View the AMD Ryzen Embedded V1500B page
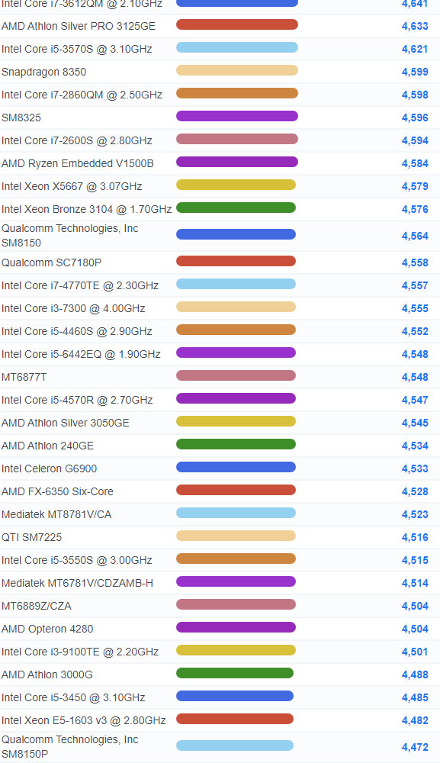 [x=77, y=163]
